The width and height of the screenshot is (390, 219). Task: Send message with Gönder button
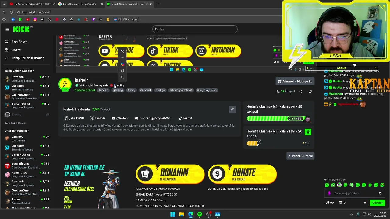377,203
